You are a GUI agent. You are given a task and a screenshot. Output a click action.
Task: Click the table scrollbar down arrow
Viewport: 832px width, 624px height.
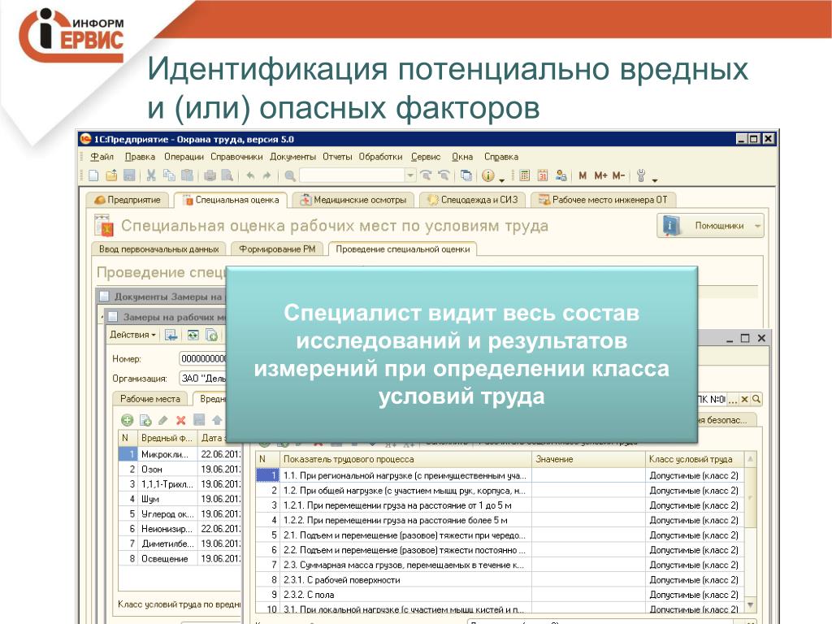pyautogui.click(x=750, y=605)
